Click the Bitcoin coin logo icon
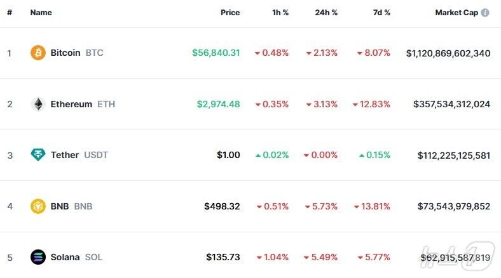 (38, 53)
